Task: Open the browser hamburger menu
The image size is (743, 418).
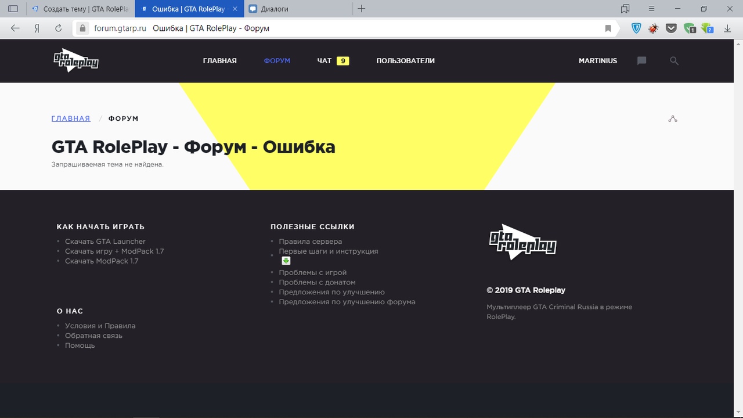Action: point(651,9)
